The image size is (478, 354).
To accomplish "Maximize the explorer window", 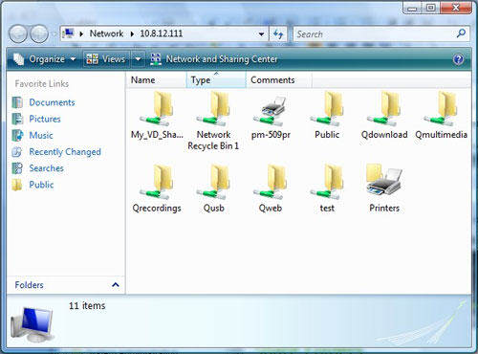I will point(431,8).
